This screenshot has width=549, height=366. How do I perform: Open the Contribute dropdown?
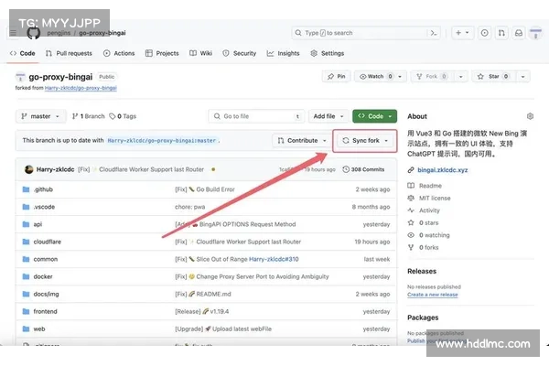(x=302, y=140)
